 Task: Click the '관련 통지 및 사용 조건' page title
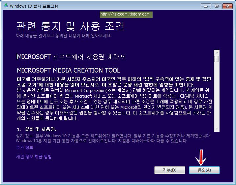70,26
